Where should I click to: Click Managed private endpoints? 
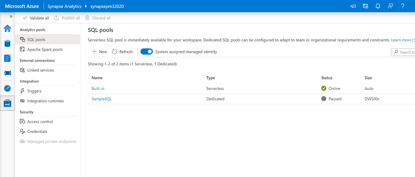[47, 142]
